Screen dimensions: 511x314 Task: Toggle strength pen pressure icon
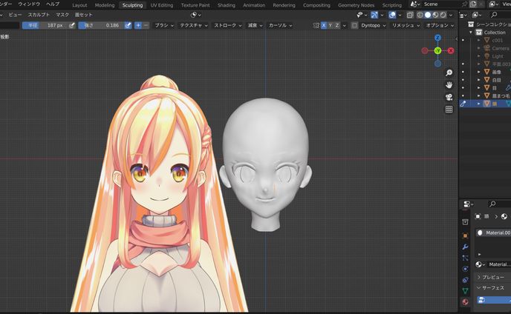[128, 25]
